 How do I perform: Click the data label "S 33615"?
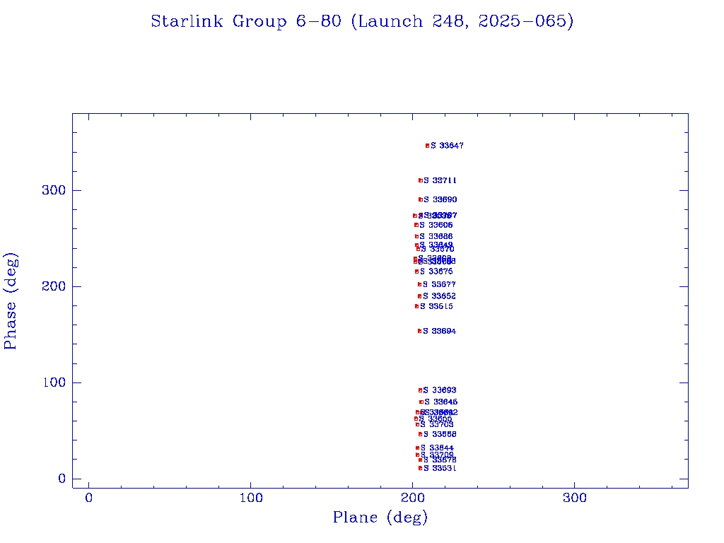436,306
